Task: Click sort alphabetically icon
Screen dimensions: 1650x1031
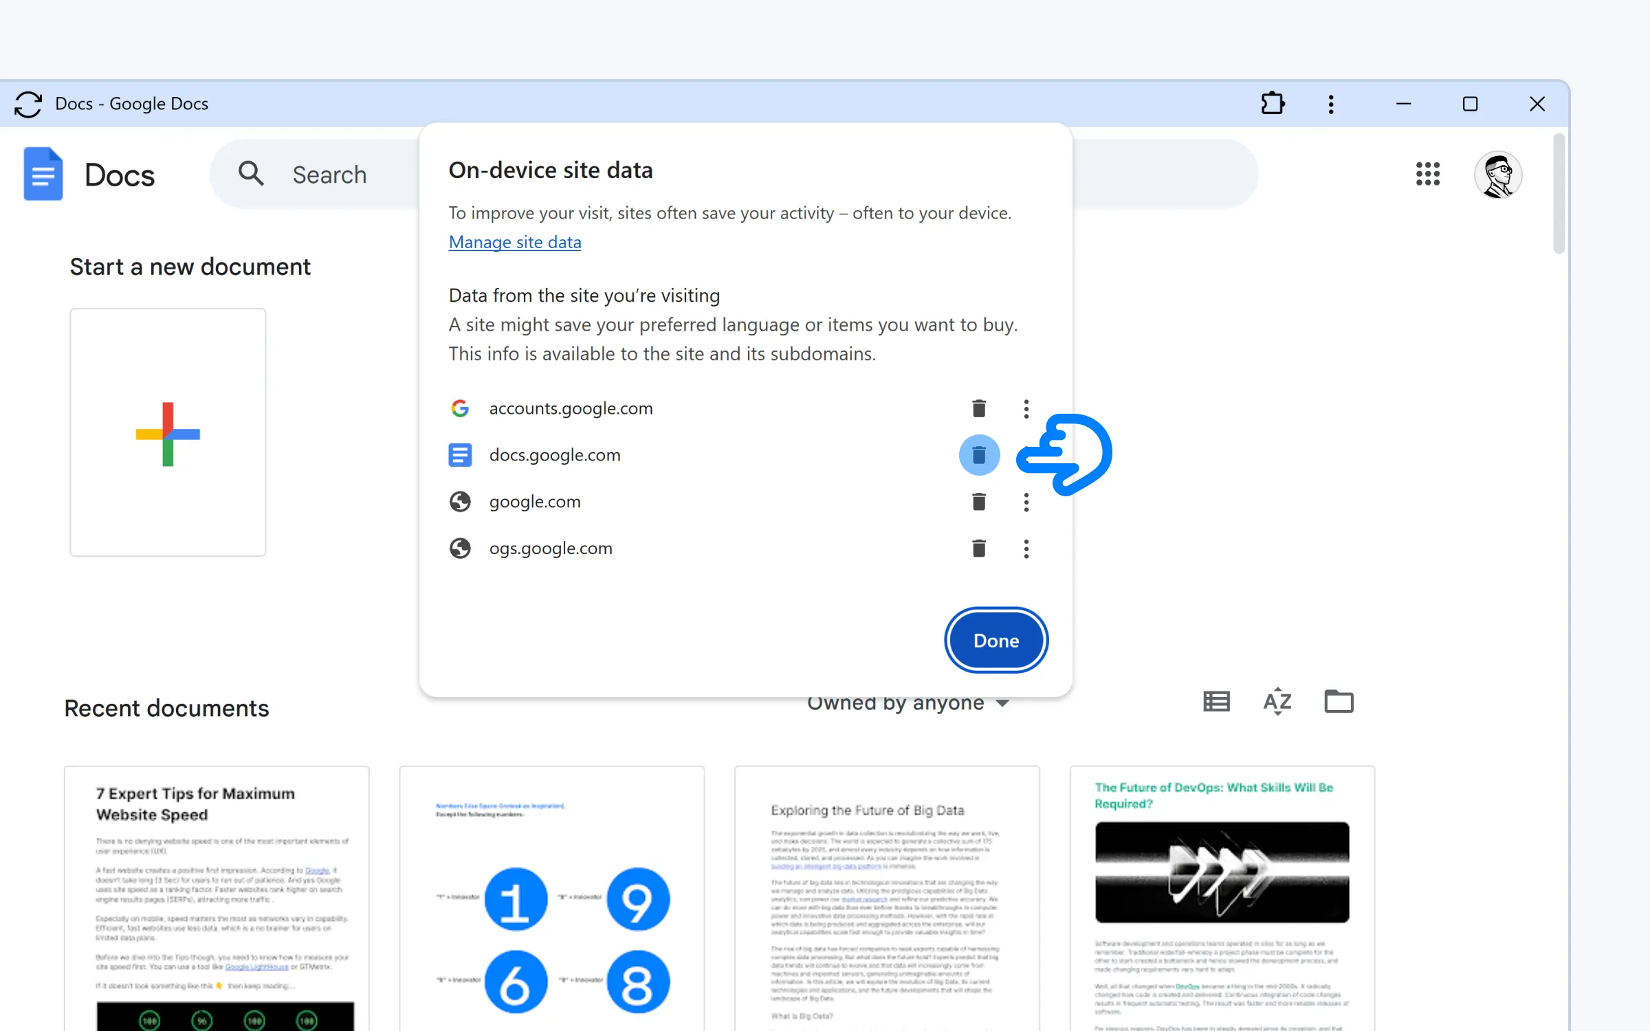Action: (x=1278, y=701)
